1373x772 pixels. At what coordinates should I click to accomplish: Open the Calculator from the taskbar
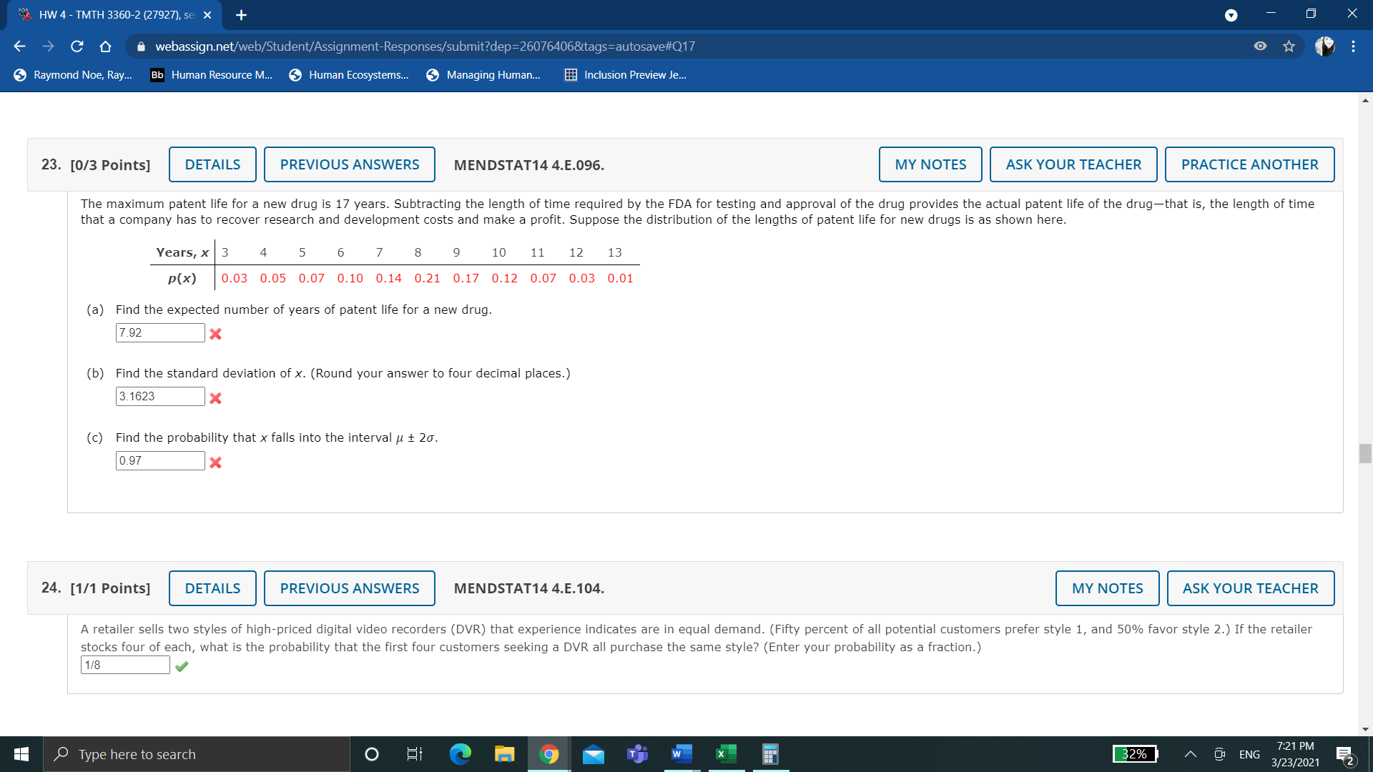(x=769, y=753)
